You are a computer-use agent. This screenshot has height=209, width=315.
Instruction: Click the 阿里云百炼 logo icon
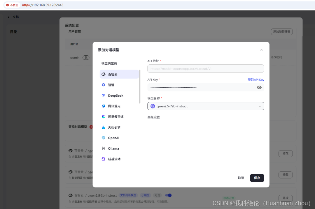point(104,116)
